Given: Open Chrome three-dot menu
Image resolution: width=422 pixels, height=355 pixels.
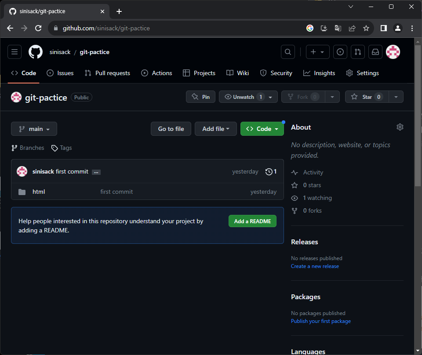Looking at the screenshot, I should pos(412,28).
